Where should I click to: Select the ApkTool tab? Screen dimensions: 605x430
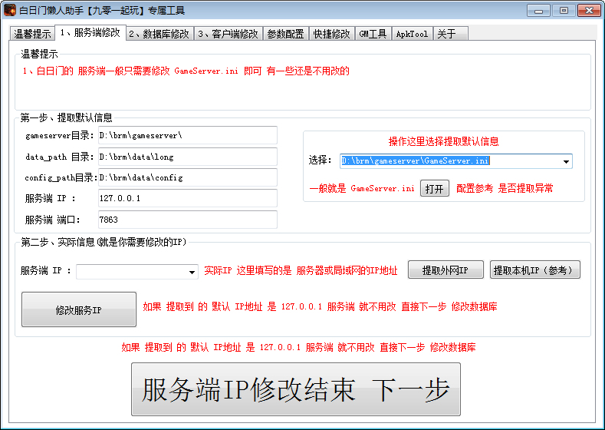click(412, 34)
